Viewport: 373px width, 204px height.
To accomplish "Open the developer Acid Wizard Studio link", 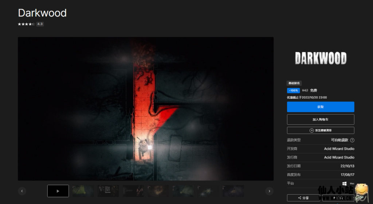I will [339, 149].
